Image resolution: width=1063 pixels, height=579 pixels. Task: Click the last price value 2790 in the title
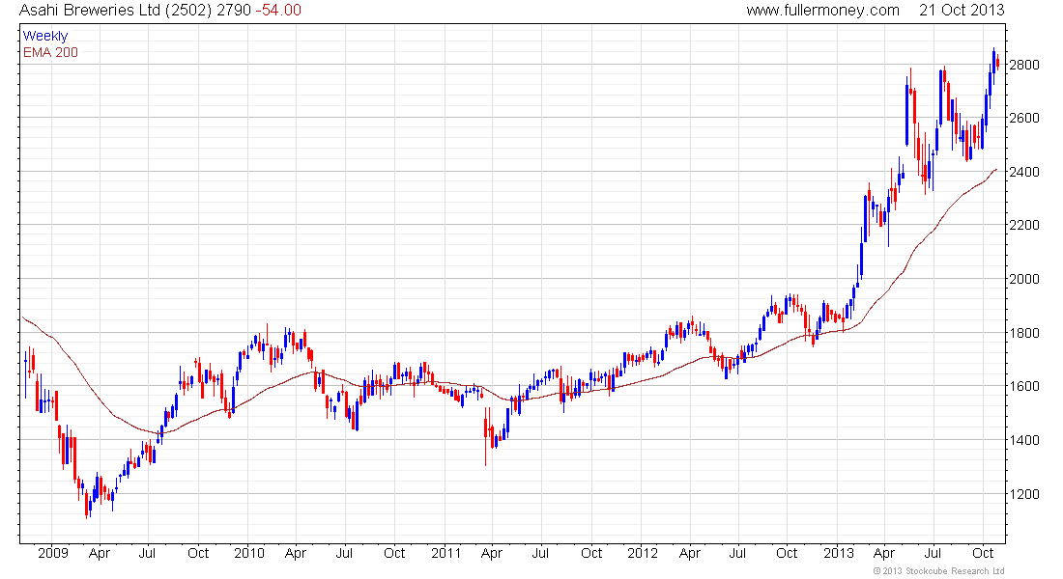(234, 11)
